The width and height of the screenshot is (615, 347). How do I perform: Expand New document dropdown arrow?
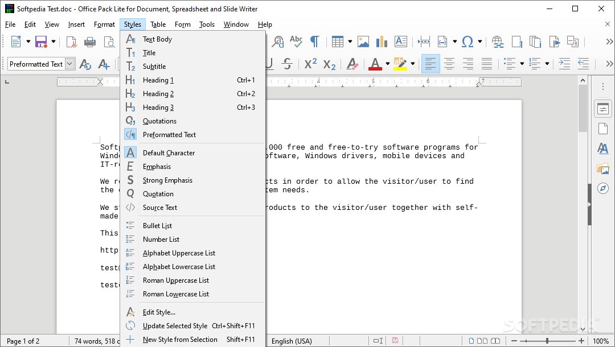click(x=28, y=42)
